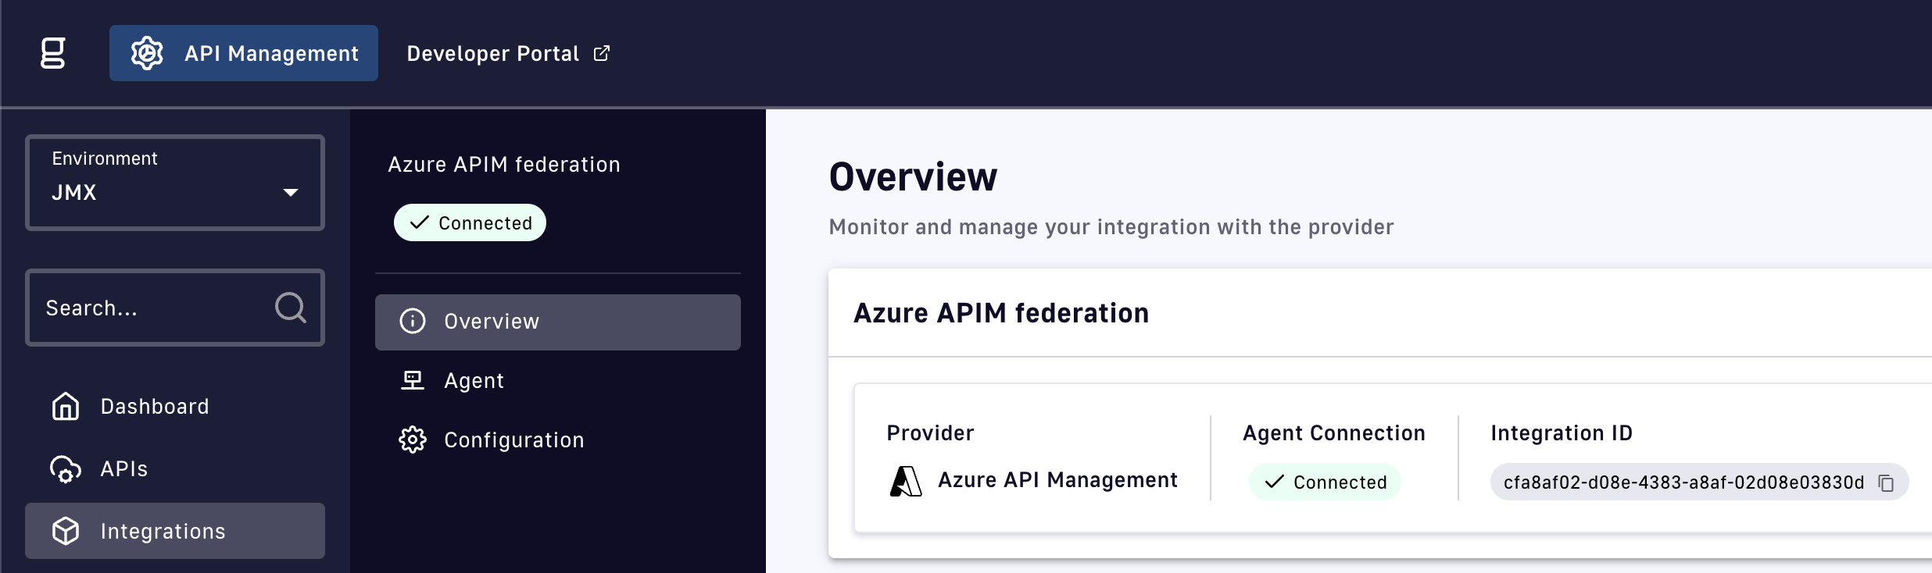The height and width of the screenshot is (573, 1932).
Task: Click the Integrations cube icon
Action: (x=66, y=531)
